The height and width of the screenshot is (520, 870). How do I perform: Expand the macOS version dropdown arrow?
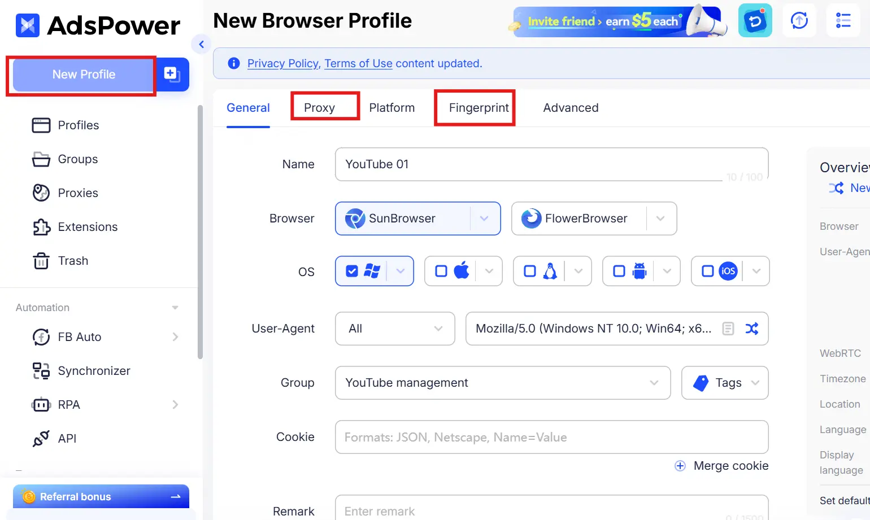pyautogui.click(x=489, y=272)
